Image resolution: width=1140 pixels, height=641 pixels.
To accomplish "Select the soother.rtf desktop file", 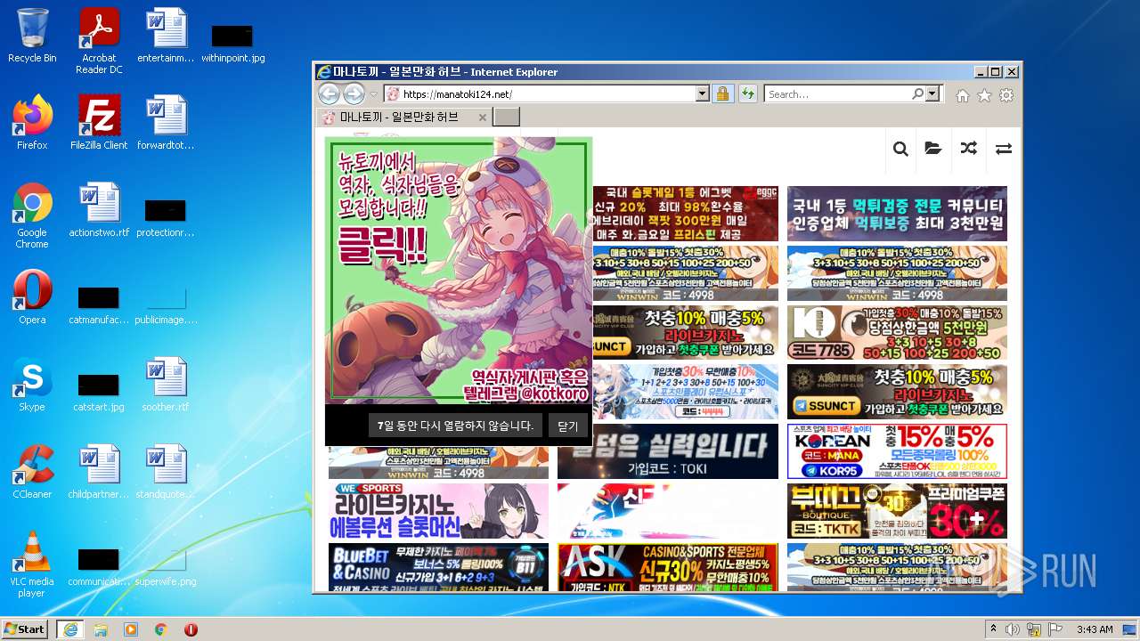I will tap(166, 384).
